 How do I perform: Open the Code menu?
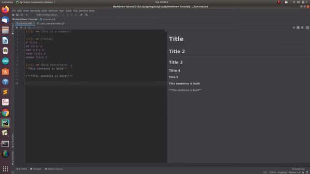[x=44, y=11]
